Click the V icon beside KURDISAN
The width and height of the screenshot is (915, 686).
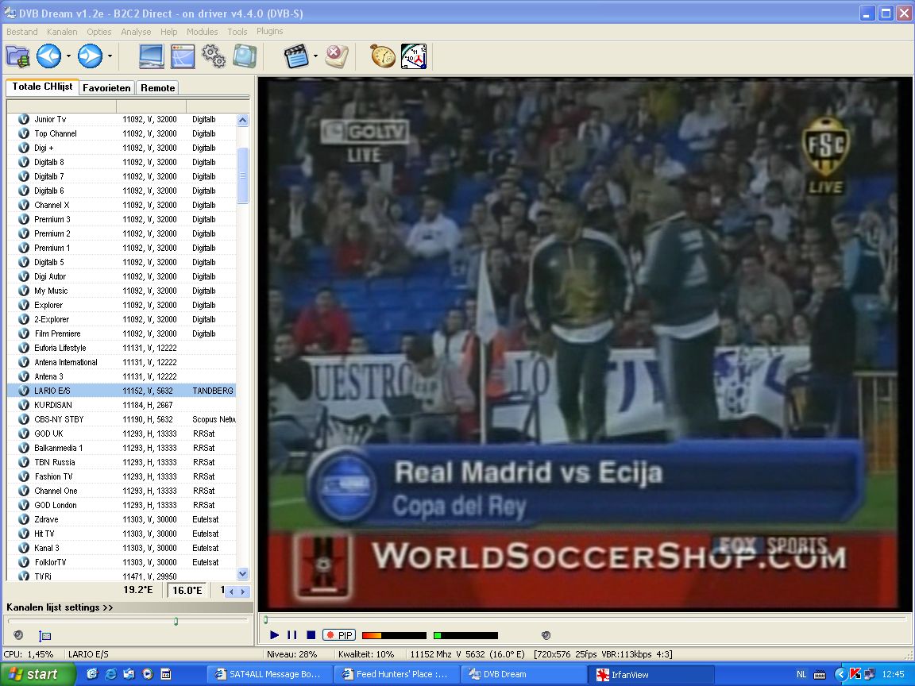[x=23, y=405]
